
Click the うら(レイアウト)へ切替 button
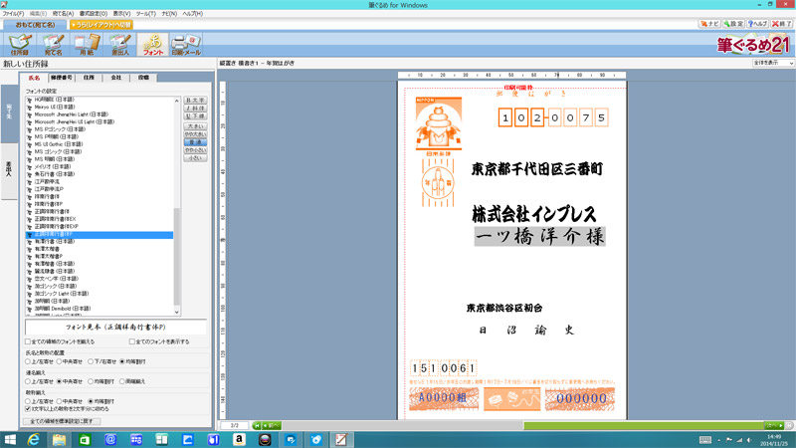pos(100,24)
